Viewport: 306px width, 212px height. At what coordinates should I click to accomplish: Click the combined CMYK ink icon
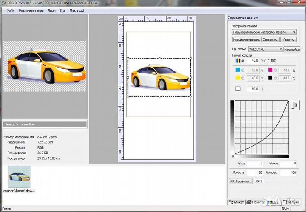238,62
